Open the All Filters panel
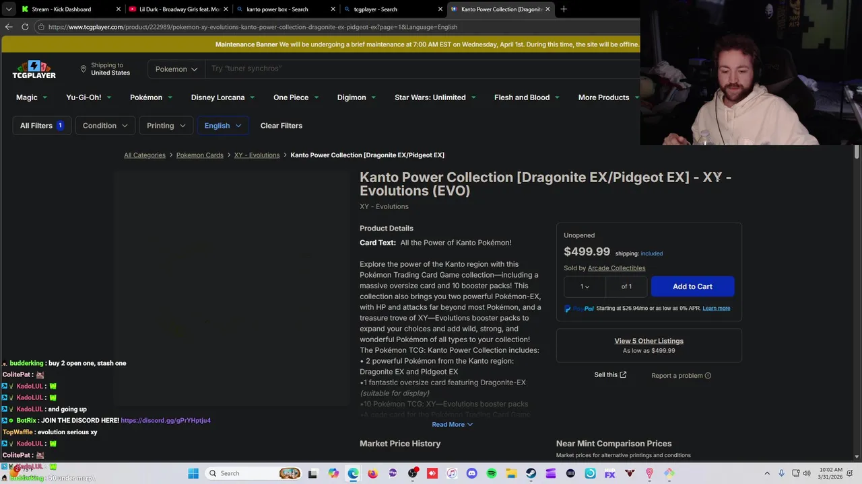The width and height of the screenshot is (862, 484). (41, 126)
